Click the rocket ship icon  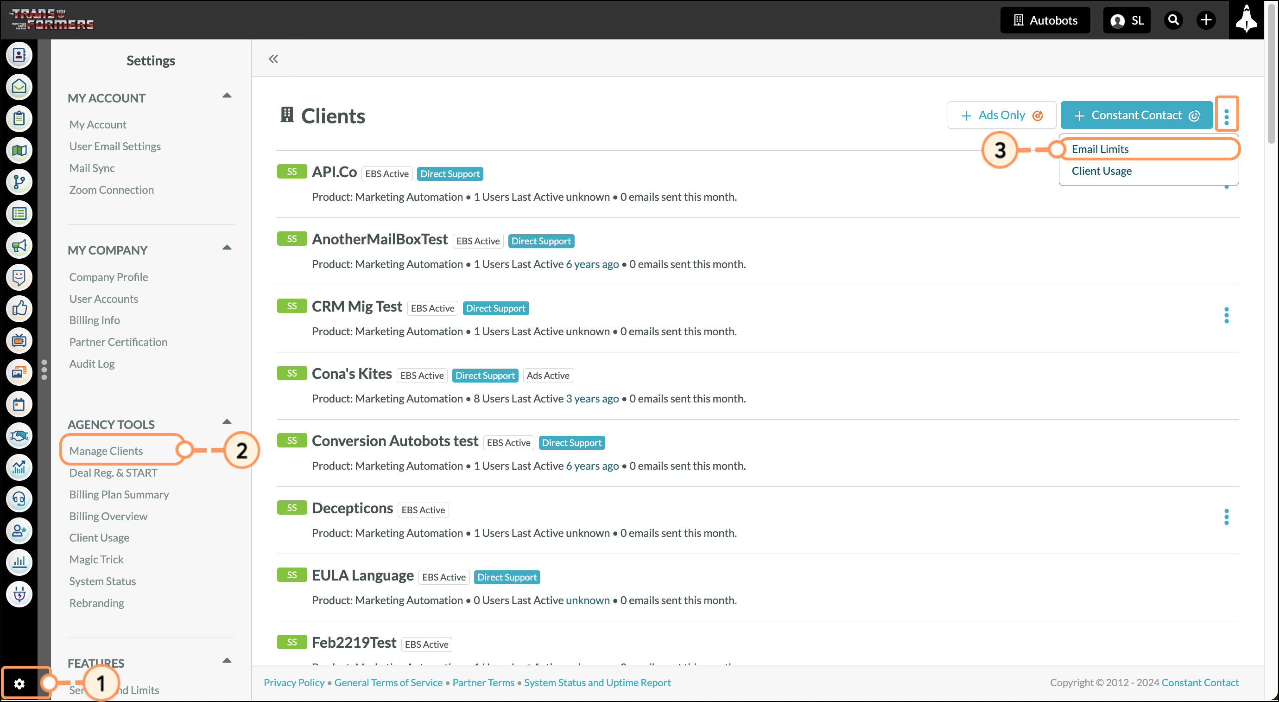click(1246, 19)
